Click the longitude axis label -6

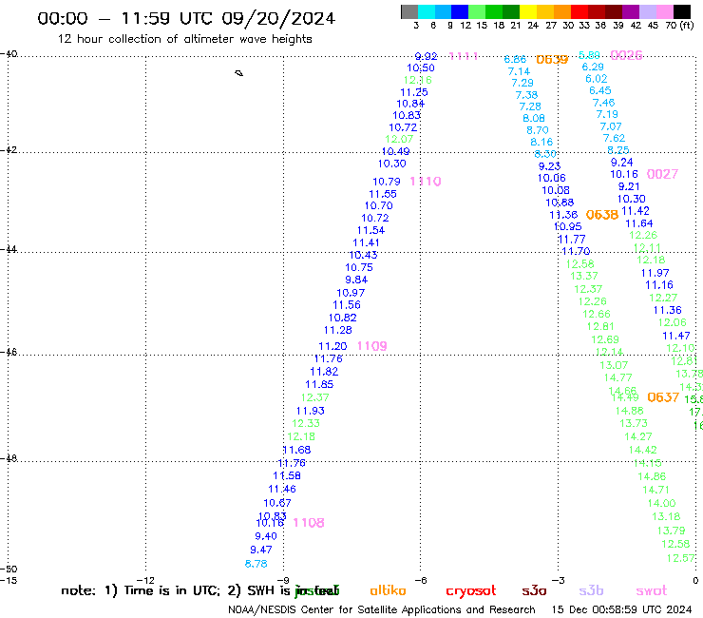click(x=421, y=580)
